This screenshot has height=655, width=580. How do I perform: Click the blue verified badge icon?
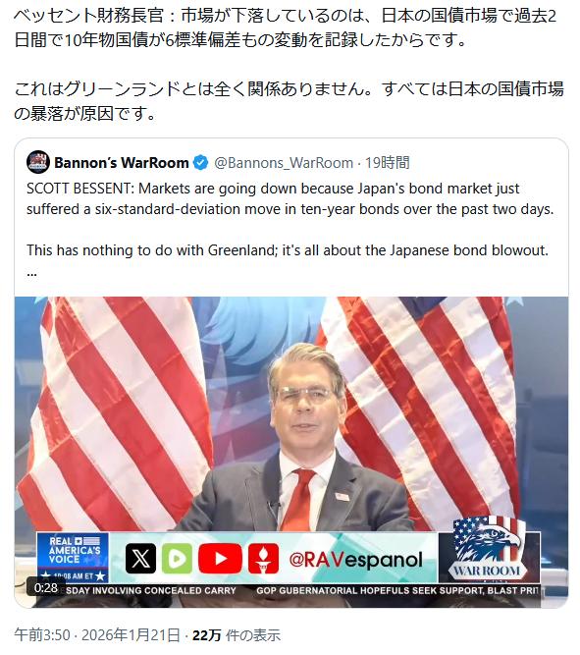pyautogui.click(x=200, y=162)
